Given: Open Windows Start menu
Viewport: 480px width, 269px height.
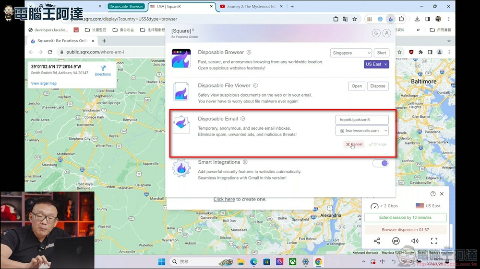Looking at the screenshot, I should point(162,262).
